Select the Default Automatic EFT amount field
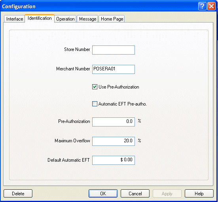Screen dimensions: 218x202 (x=114, y=160)
